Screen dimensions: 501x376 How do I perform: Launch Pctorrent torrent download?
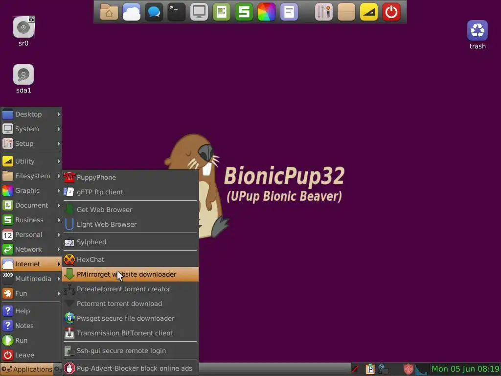click(x=130, y=304)
